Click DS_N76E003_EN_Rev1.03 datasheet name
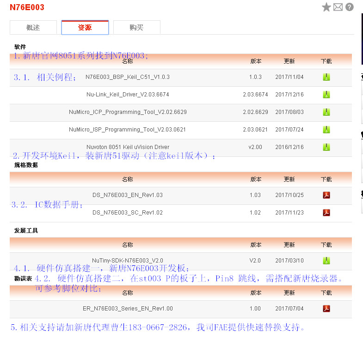363x340 pixels. click(x=128, y=195)
